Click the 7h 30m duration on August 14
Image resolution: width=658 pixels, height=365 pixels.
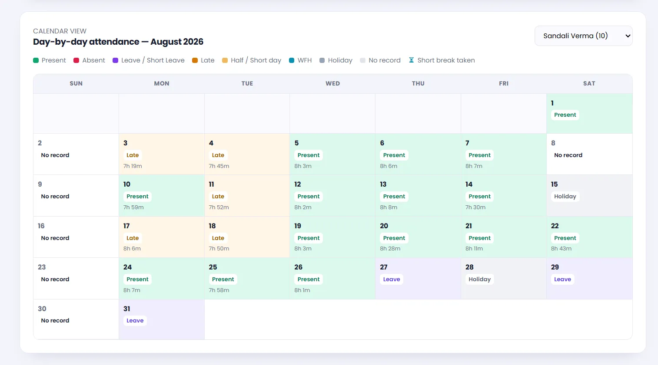click(475, 207)
